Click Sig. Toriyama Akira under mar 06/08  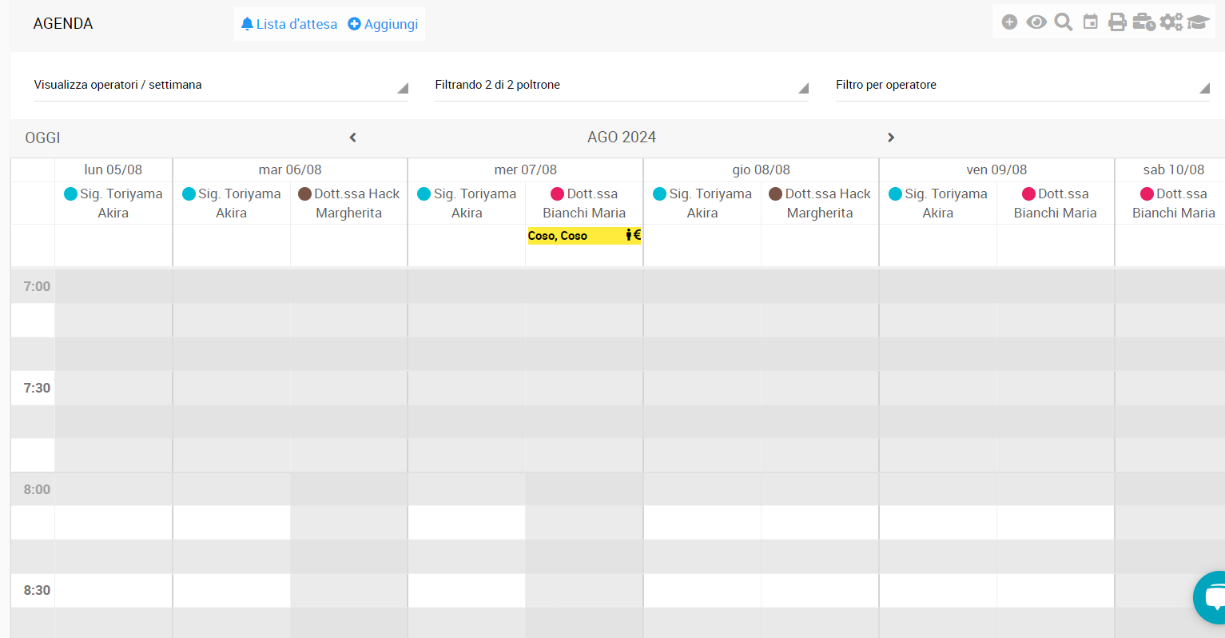232,203
